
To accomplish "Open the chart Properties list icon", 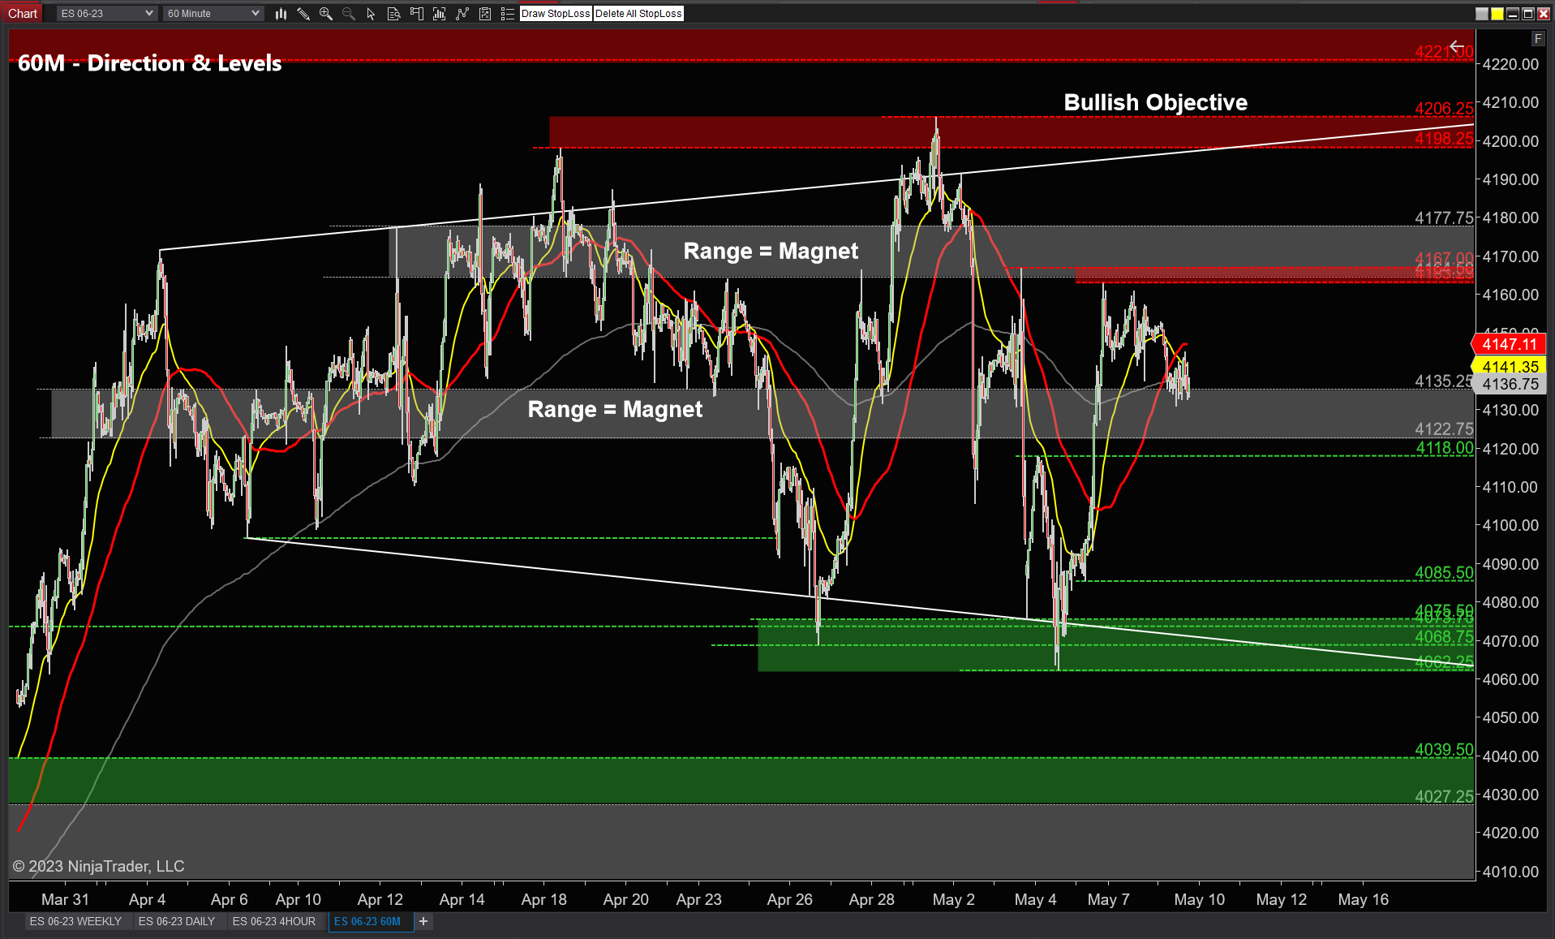I will tap(507, 14).
